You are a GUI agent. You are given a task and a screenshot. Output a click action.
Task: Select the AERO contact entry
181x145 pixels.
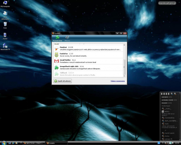166,112
